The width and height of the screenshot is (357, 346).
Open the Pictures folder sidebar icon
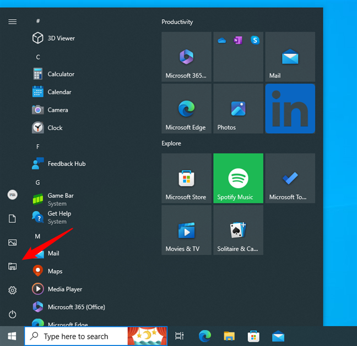click(12, 243)
